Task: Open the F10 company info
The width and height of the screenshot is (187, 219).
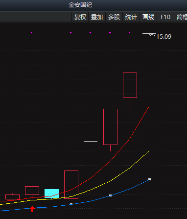Action: (x=165, y=17)
